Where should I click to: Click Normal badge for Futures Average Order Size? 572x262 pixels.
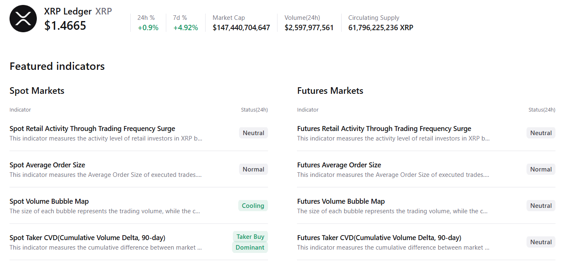pyautogui.click(x=541, y=169)
